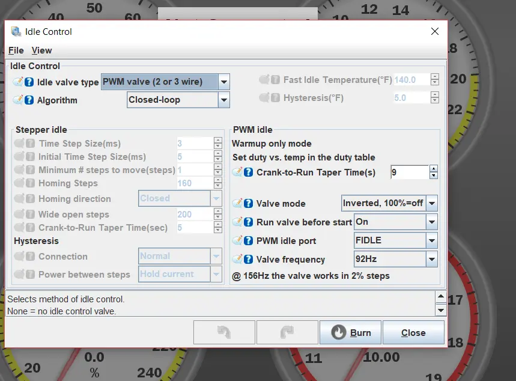Click edit pencil icon beside Algorithm
Screen dimensions: 516x381
(19, 99)
